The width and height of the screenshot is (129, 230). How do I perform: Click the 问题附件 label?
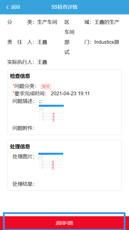click(23, 128)
